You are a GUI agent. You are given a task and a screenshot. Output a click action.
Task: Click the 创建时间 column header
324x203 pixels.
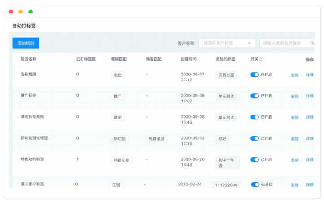[188, 59]
